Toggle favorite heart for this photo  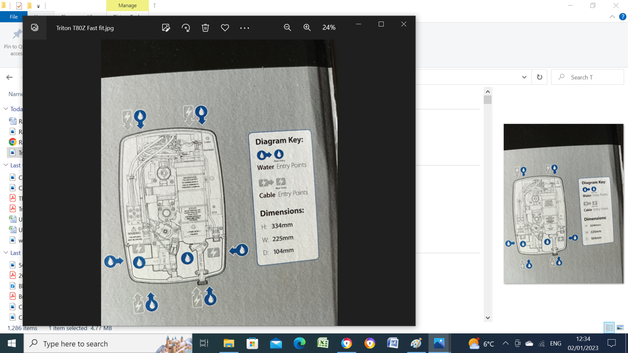coord(225,28)
